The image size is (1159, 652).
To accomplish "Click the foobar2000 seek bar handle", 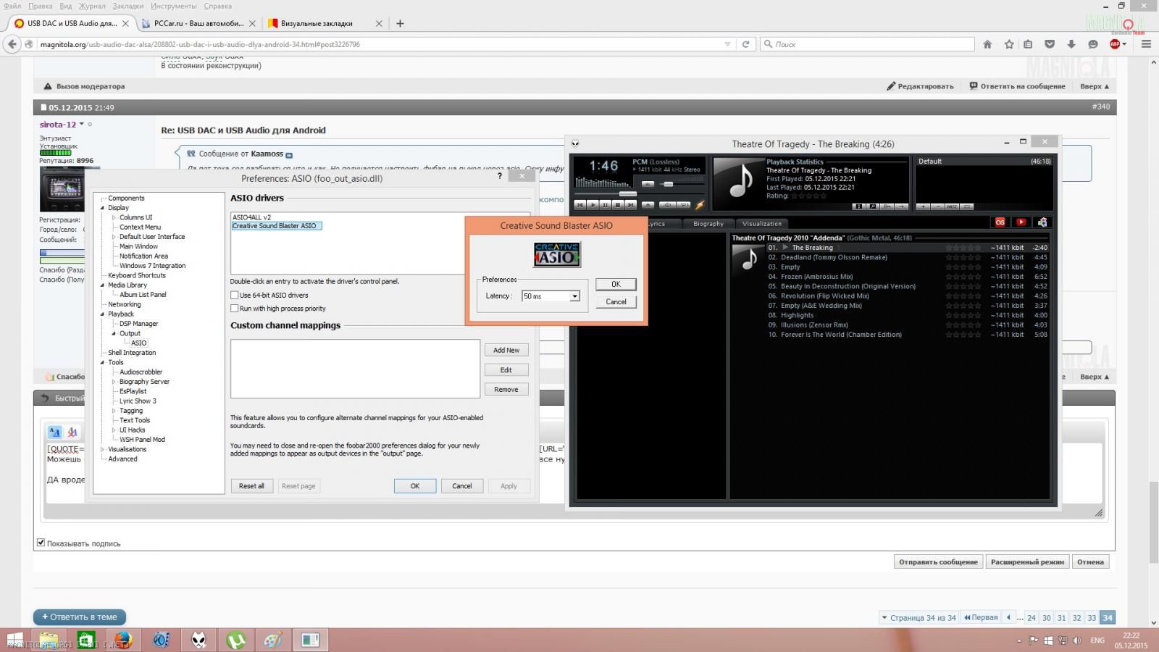I will (628, 193).
